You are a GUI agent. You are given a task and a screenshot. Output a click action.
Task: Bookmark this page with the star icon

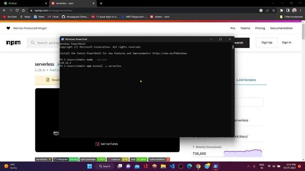click(274, 10)
